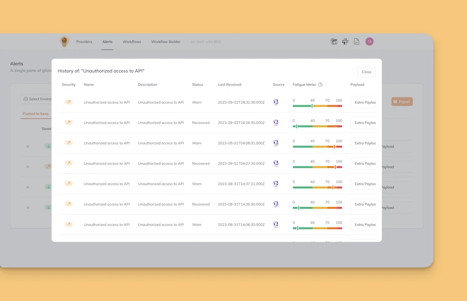Close the alert history dialog
The height and width of the screenshot is (301, 467).
pyautogui.click(x=366, y=72)
